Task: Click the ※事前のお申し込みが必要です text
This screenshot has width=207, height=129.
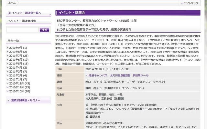Action: coord(105,123)
